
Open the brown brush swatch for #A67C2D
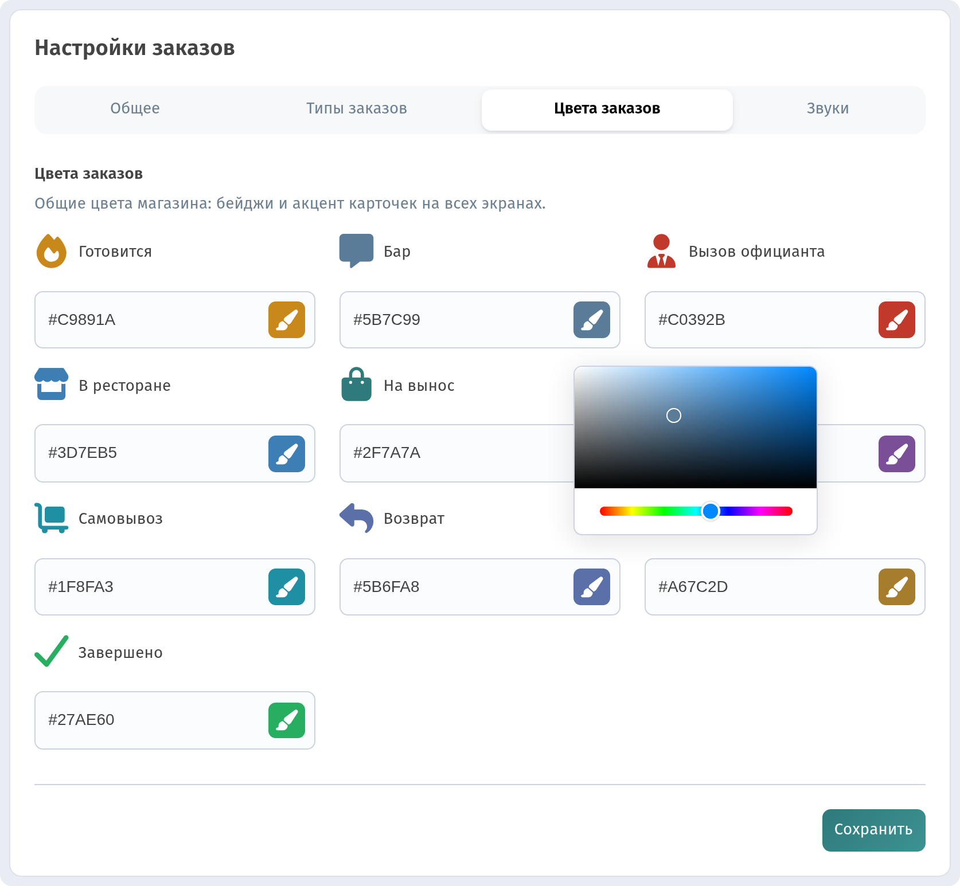pyautogui.click(x=897, y=587)
